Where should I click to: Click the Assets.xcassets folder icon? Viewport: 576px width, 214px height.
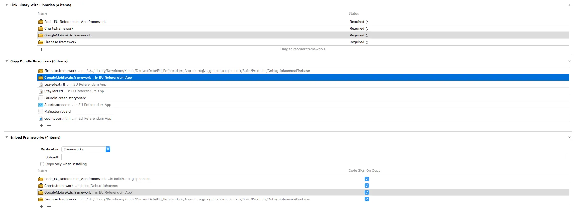tap(41, 105)
